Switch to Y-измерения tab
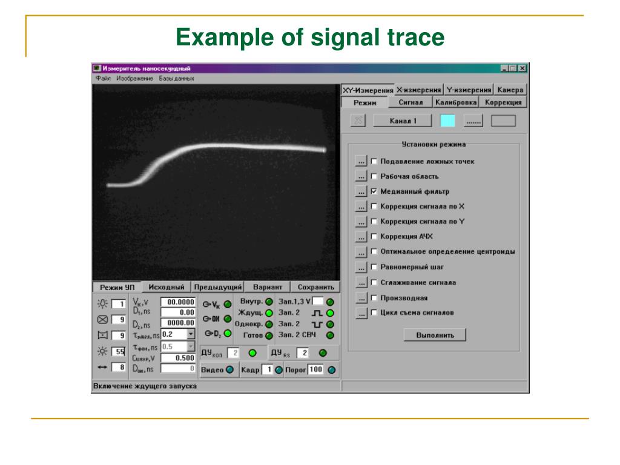 (469, 90)
